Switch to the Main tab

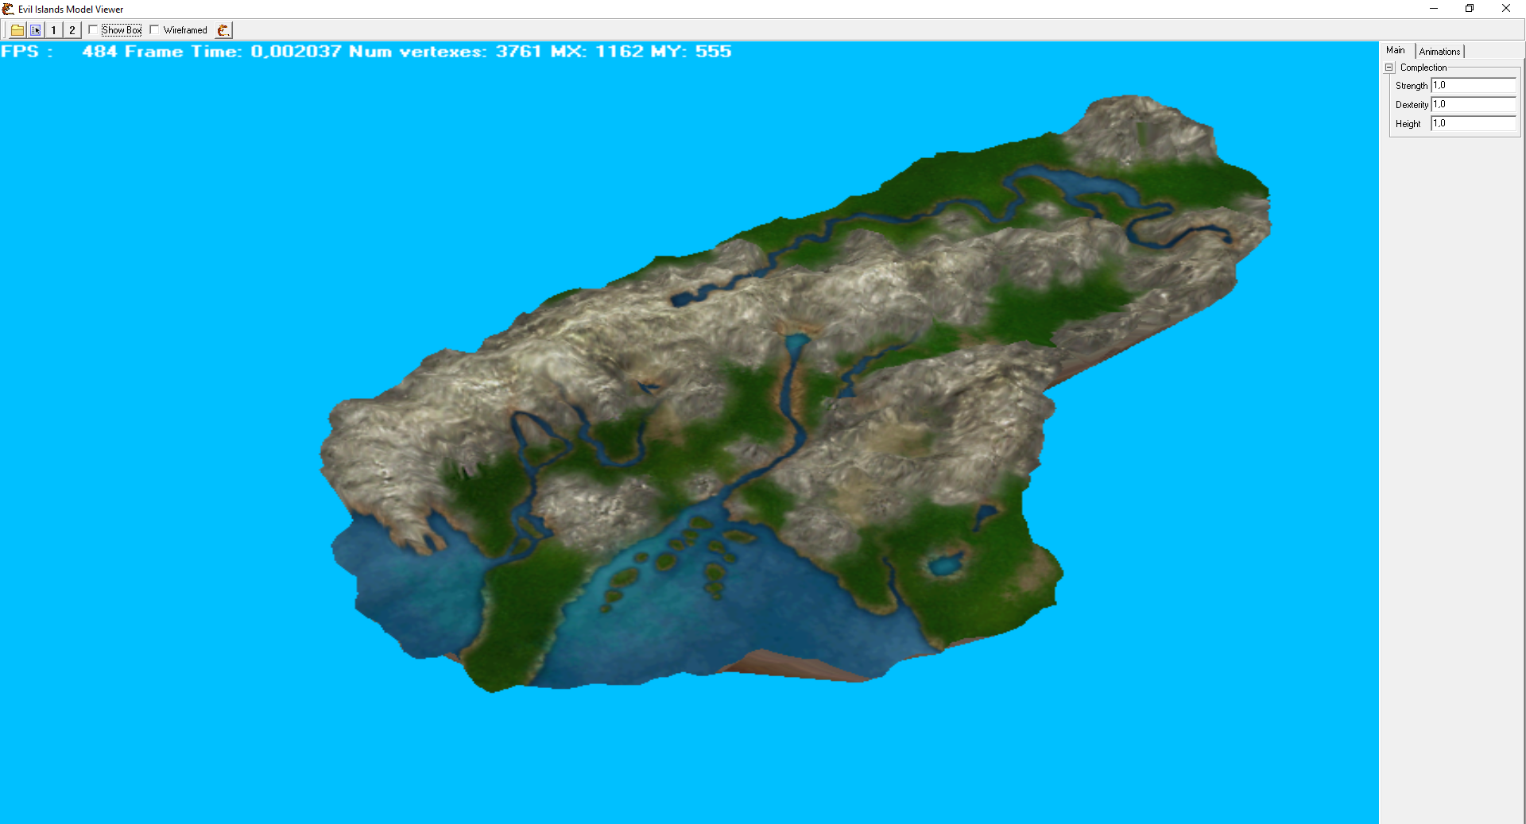click(x=1396, y=50)
